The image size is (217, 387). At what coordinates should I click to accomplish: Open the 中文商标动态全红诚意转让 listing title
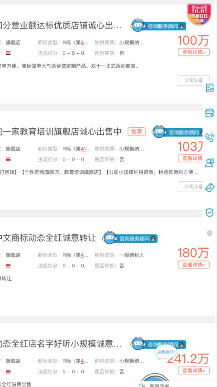[47, 238]
